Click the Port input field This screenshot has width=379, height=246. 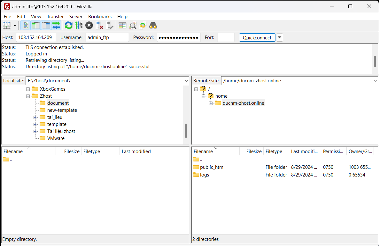(226, 37)
